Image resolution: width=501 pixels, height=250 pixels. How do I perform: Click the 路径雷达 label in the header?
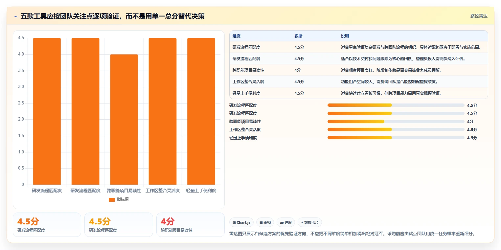click(479, 16)
